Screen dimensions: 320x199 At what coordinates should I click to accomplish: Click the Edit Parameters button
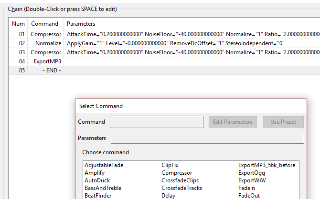coord(233,122)
